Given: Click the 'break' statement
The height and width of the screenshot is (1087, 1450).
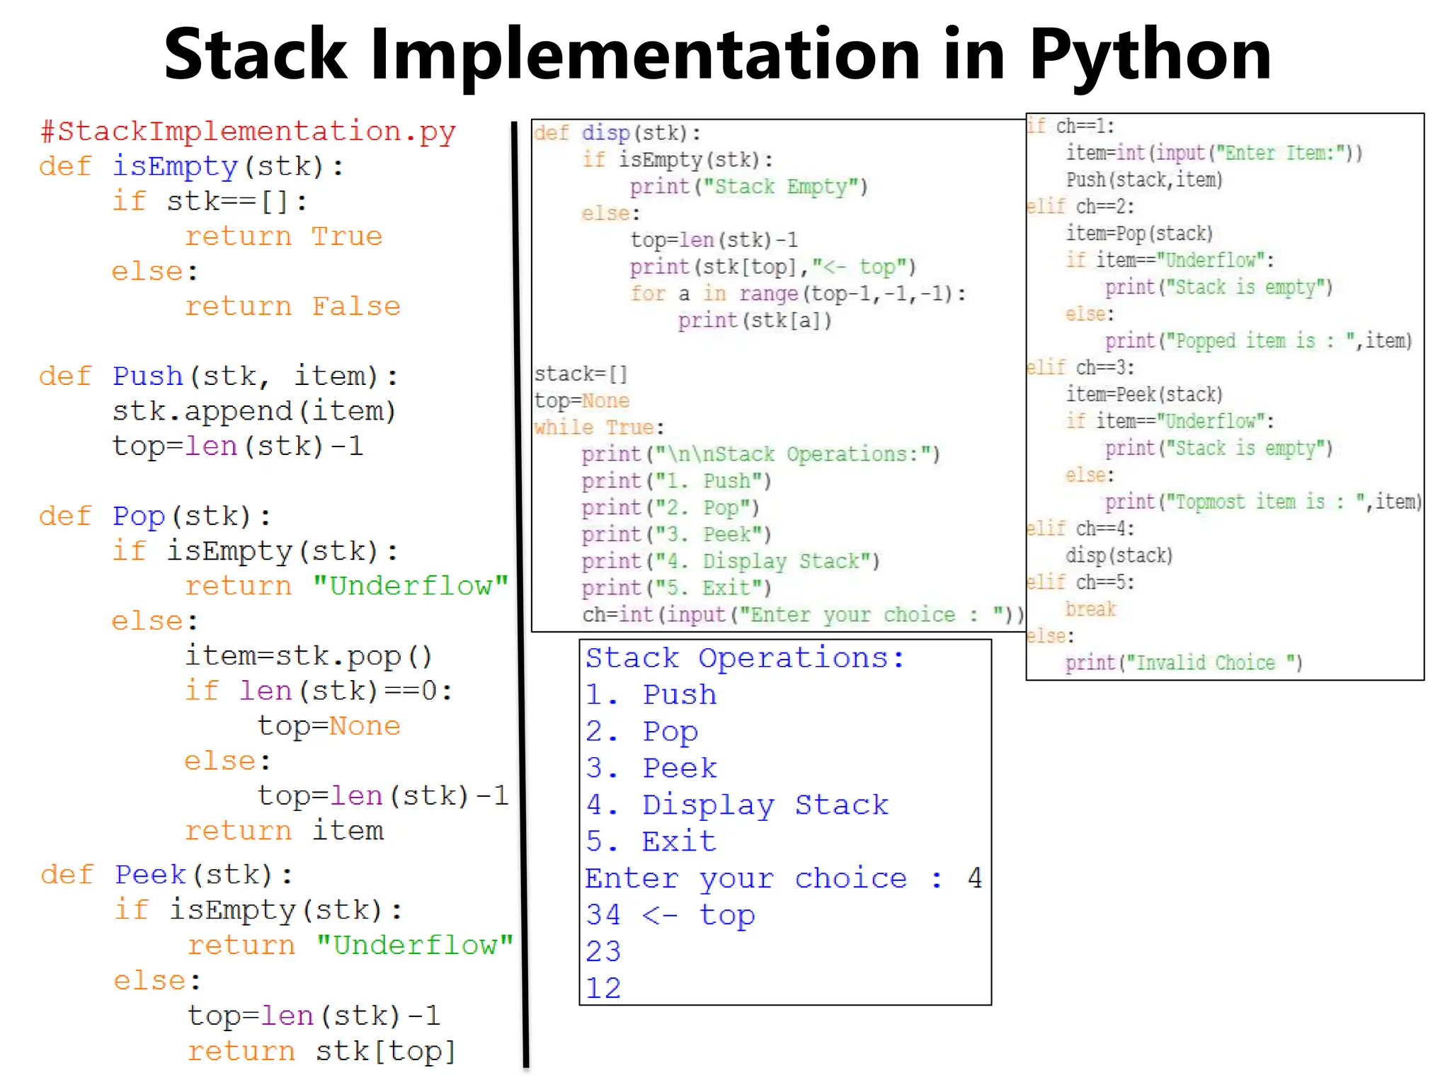Looking at the screenshot, I should pyautogui.click(x=1090, y=609).
